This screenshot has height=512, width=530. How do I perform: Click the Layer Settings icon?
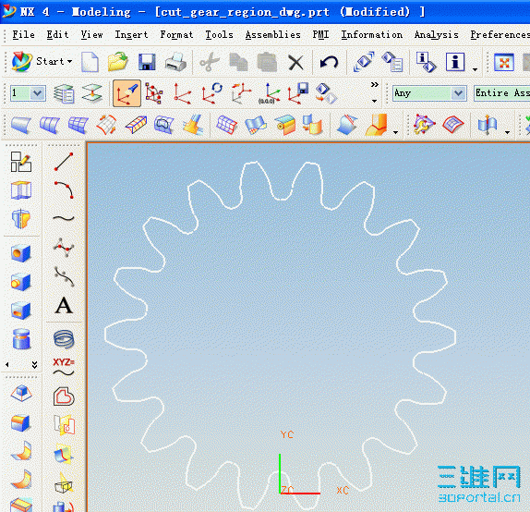coord(64,93)
